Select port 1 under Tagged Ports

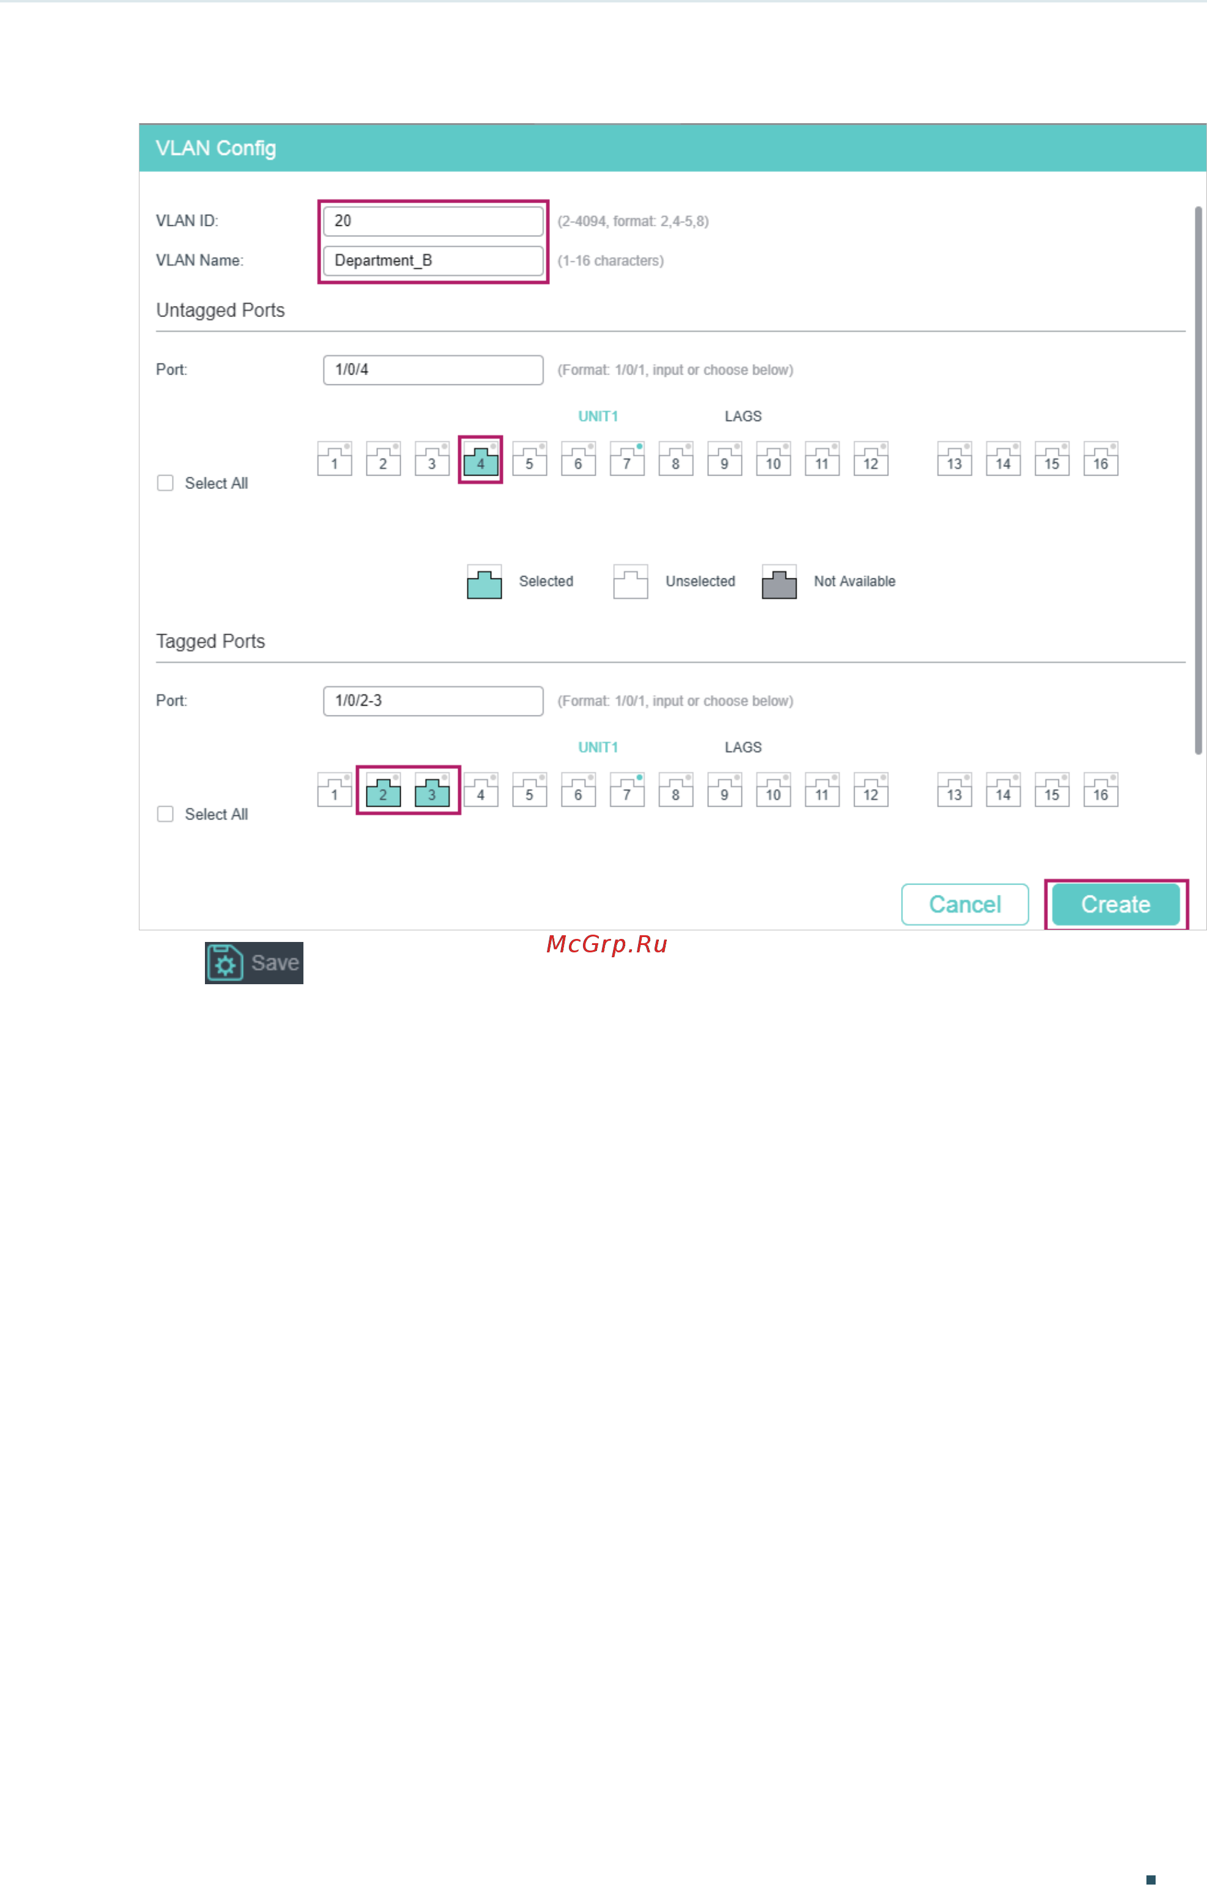pos(335,790)
